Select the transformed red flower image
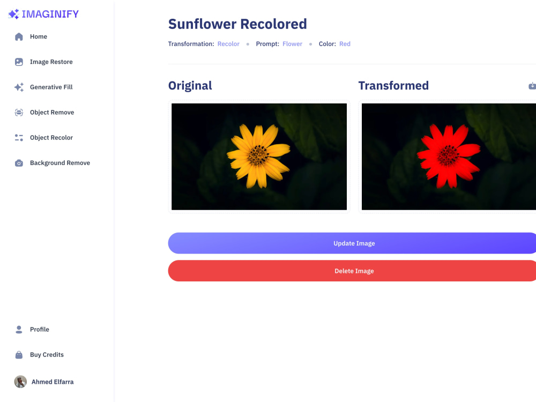Screen dimensions: 536x402 [449, 157]
